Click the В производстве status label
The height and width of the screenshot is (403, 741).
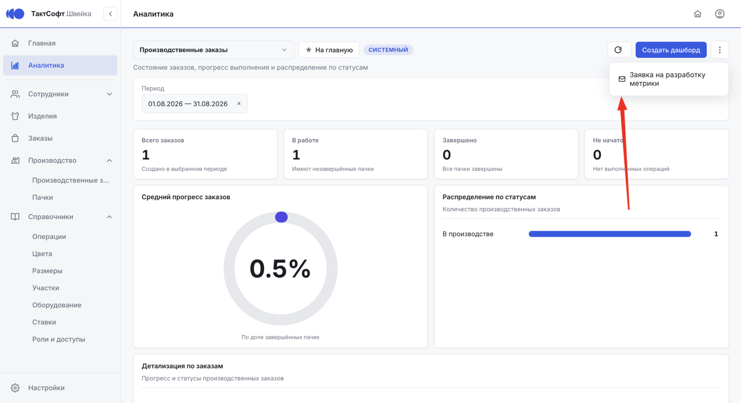[x=468, y=234]
